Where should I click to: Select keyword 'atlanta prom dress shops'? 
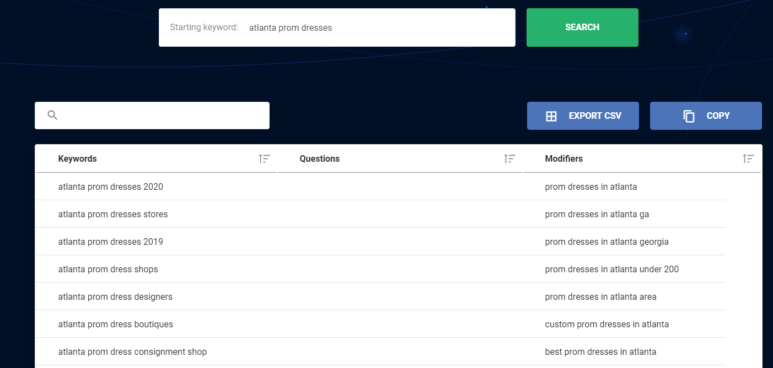pyautogui.click(x=108, y=269)
